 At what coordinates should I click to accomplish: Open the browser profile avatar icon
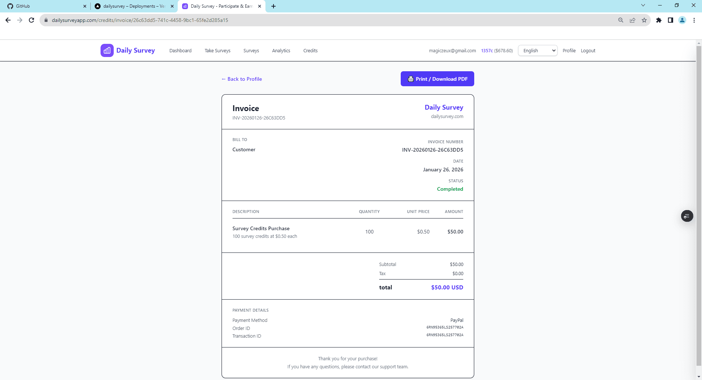(682, 20)
